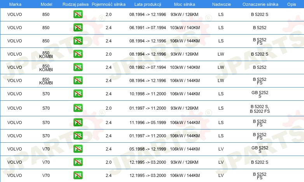
Task: Click 103kW / 140KM in the 850 KOMBI row
Action: coord(185,67)
